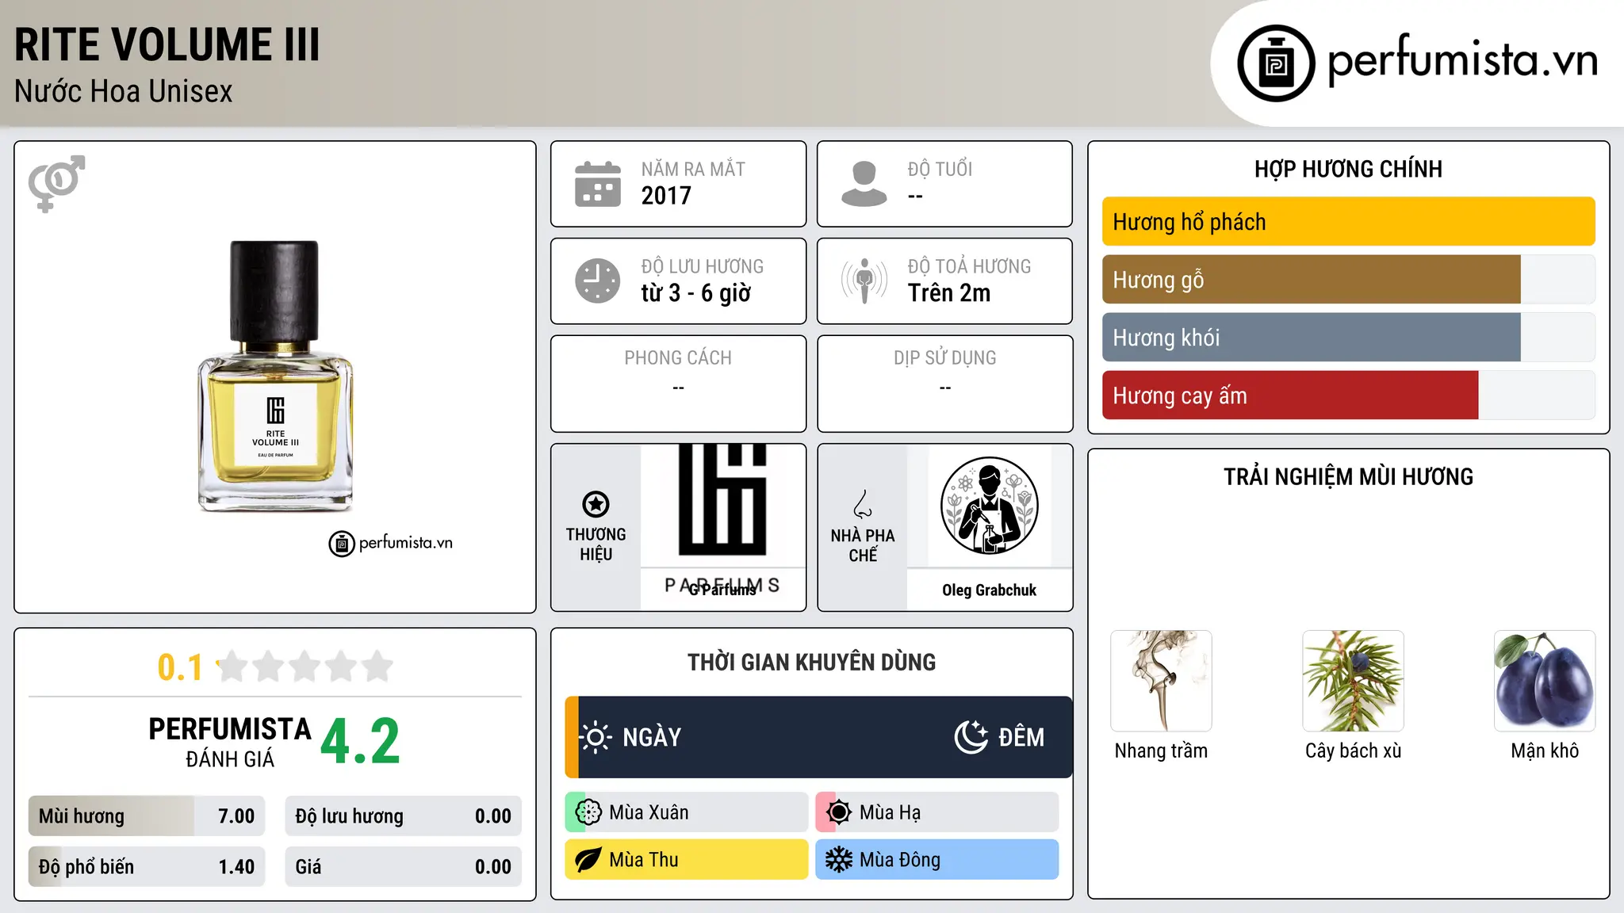The width and height of the screenshot is (1624, 913).
Task: Click the sillage icon beside Độ toả hương
Action: tap(864, 281)
